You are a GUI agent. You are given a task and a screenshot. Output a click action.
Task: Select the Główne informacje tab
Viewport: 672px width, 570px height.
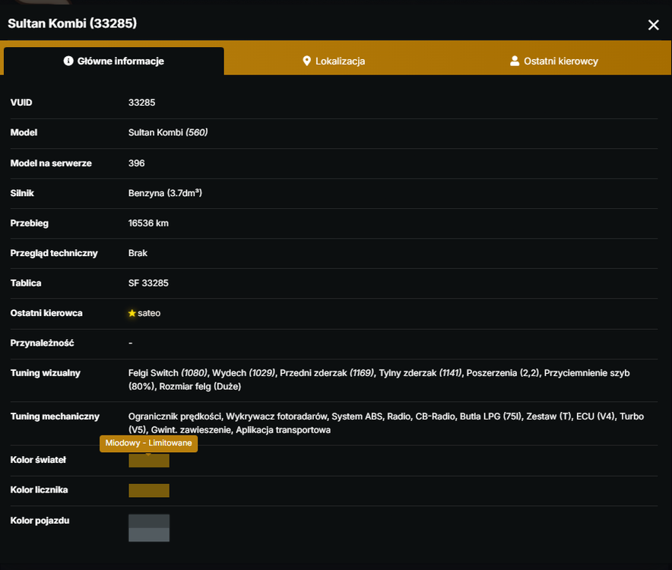(114, 61)
